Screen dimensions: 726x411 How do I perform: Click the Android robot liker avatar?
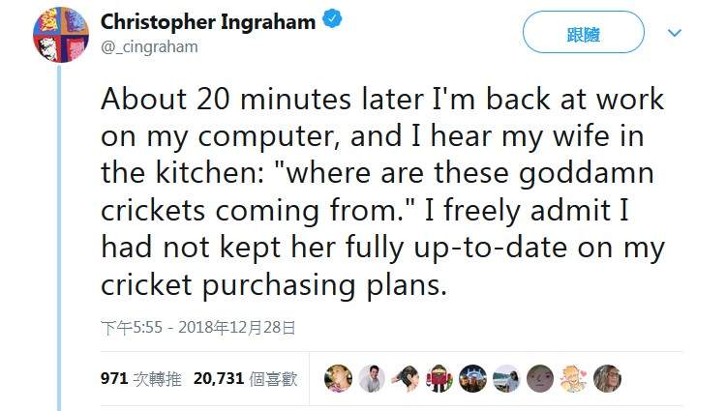point(439,379)
